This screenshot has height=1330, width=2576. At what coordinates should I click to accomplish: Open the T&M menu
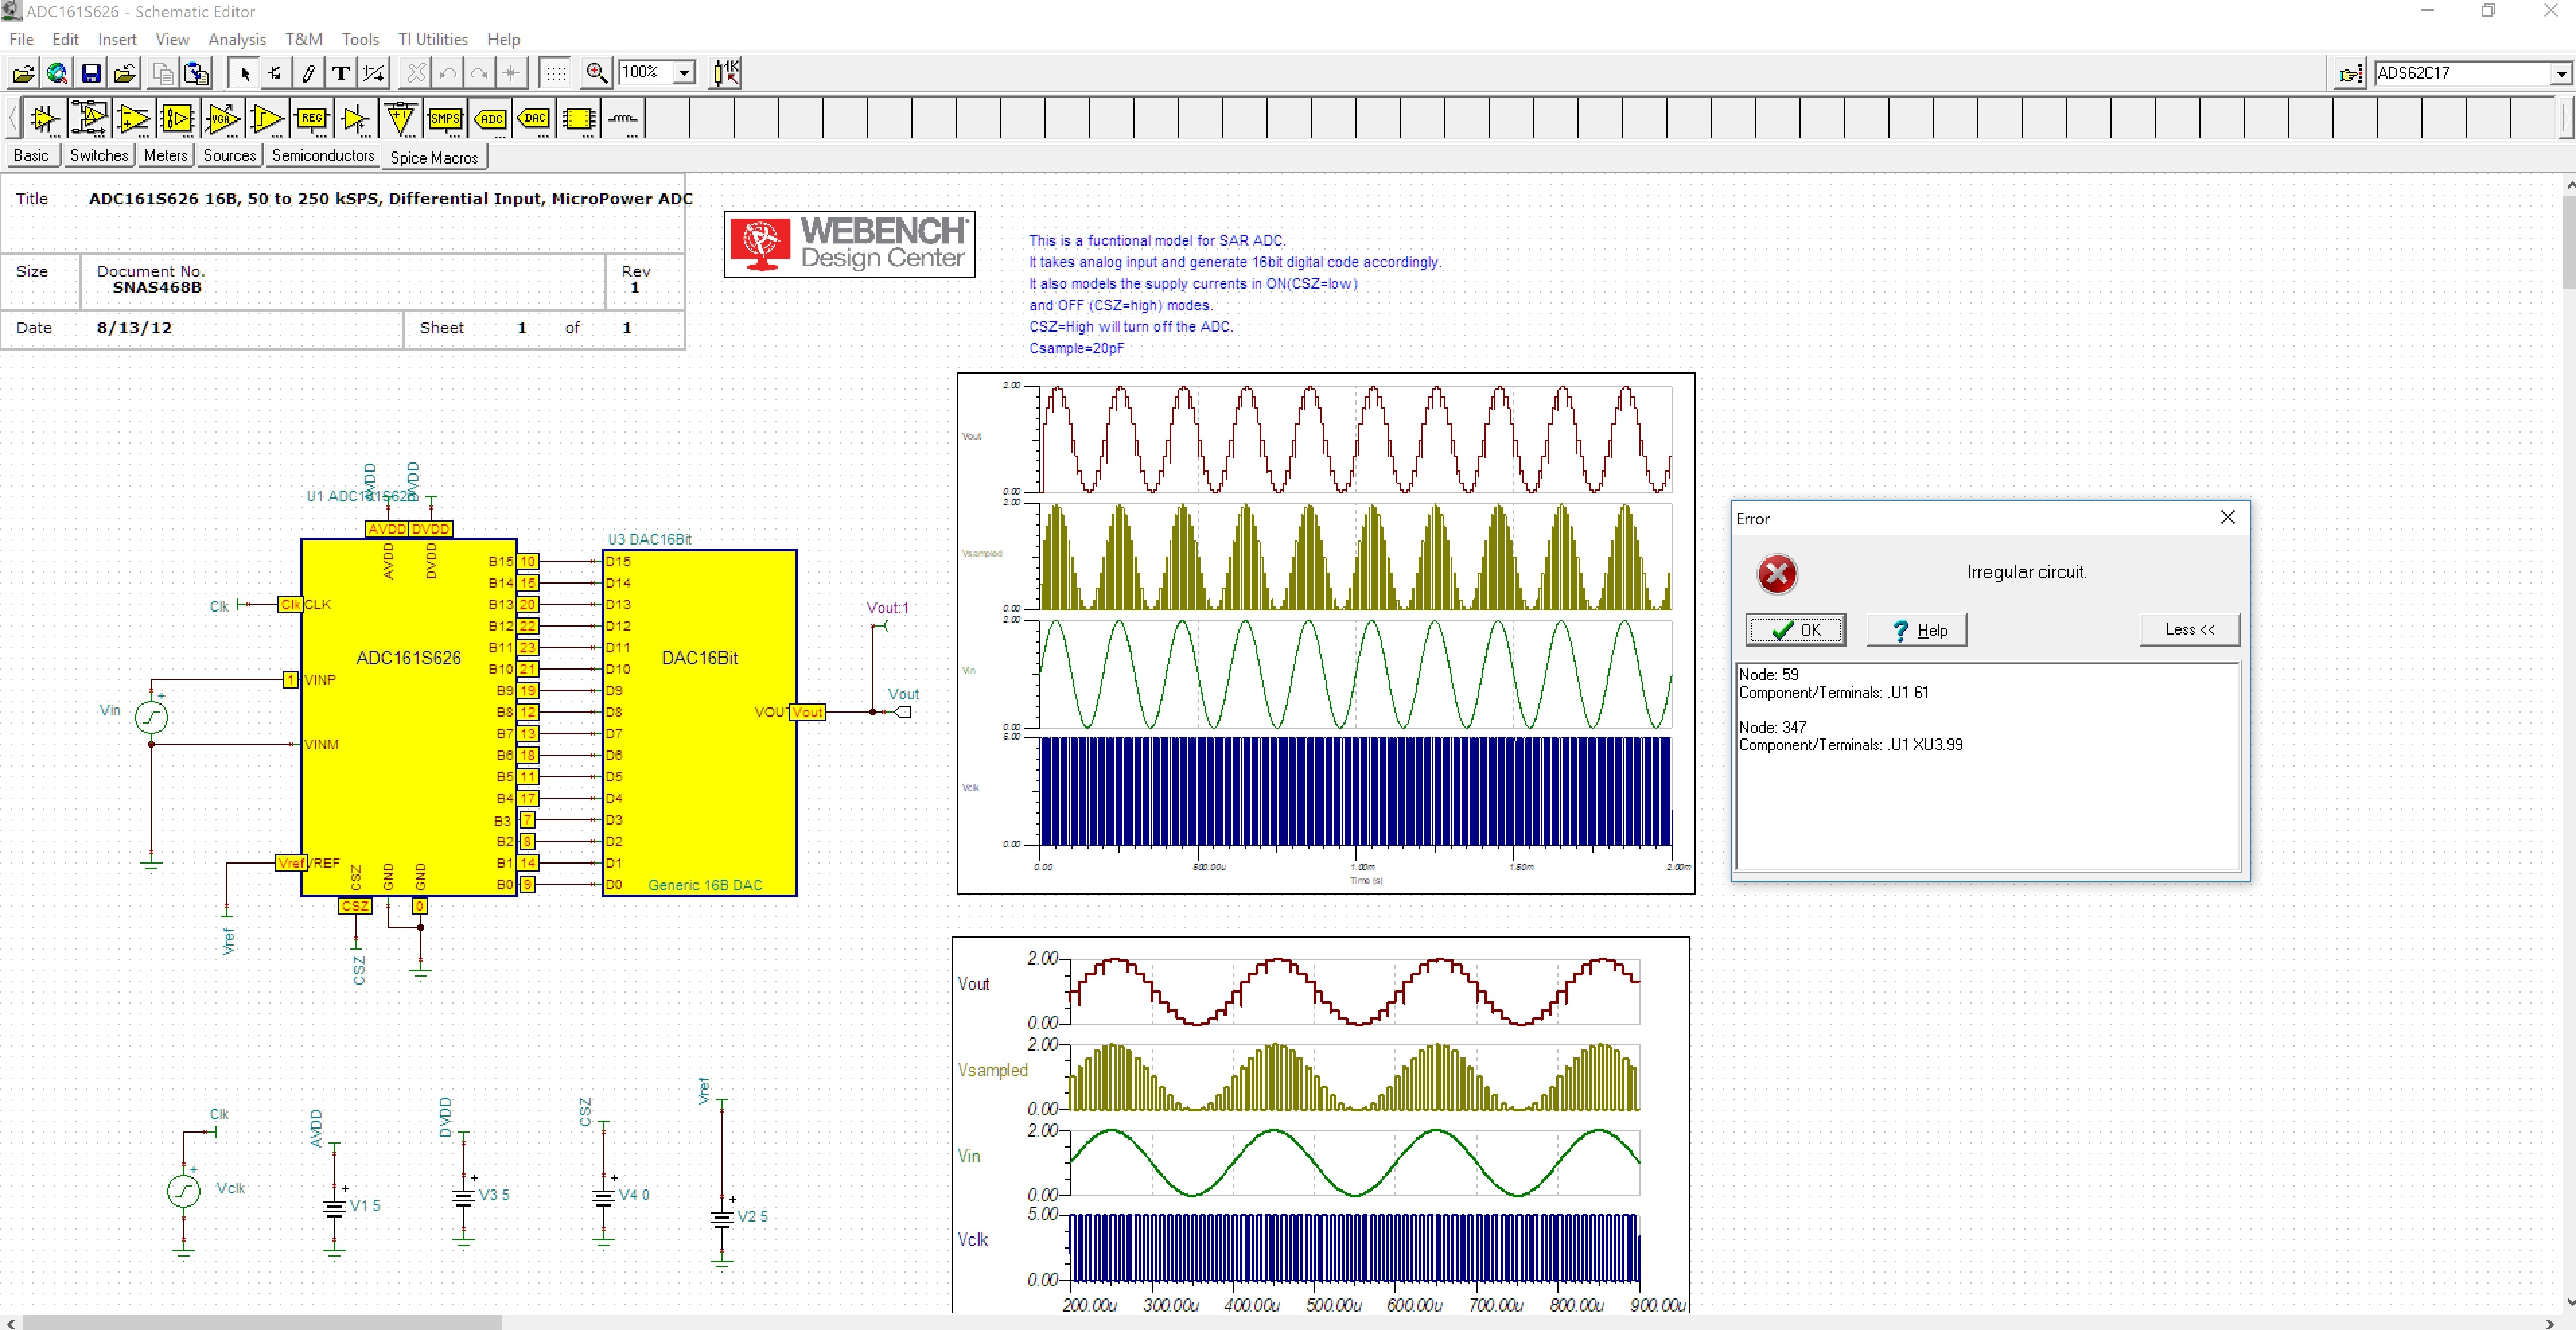pos(303,39)
